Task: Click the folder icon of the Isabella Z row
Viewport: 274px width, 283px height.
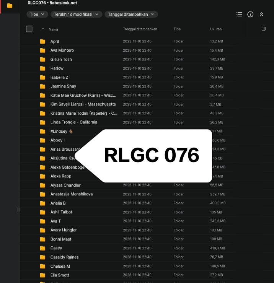Action: click(42, 77)
